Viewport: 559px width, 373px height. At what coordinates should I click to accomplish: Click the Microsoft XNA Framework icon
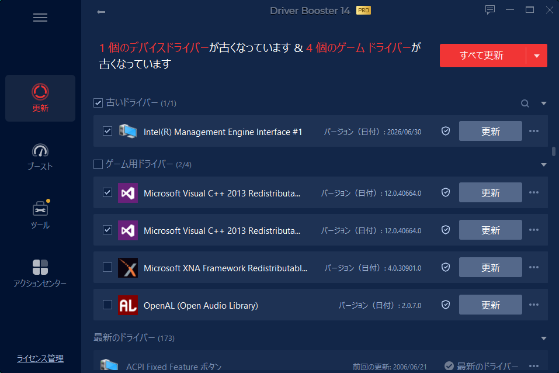[x=127, y=268]
